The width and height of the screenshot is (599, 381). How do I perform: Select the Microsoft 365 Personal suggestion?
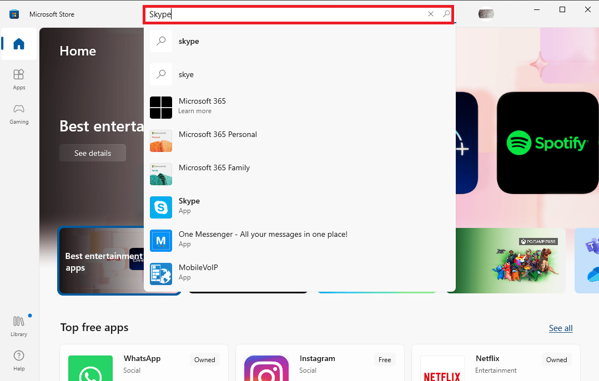click(x=161, y=140)
